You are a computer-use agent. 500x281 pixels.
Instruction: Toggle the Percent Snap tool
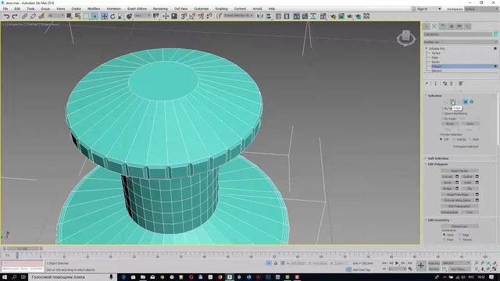click(x=201, y=16)
